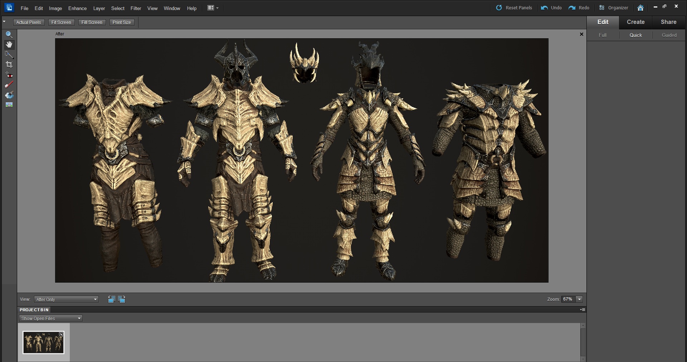Open the Image menu
This screenshot has width=687, height=362.
[55, 8]
